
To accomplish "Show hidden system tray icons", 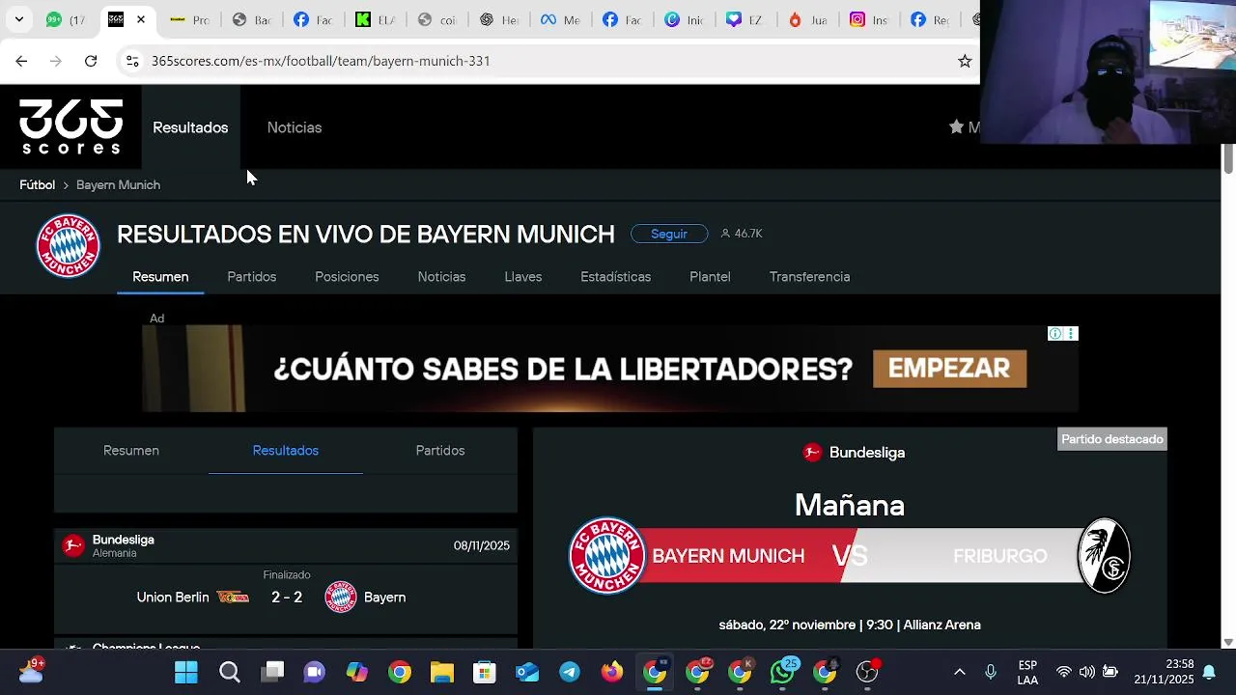I will click(x=959, y=672).
